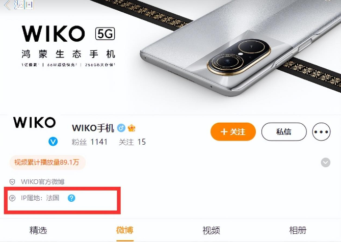Image resolution: width=341 pixels, height=242 pixels.
Task: Click the IP icon next to IP属地
Action: [x=12, y=198]
